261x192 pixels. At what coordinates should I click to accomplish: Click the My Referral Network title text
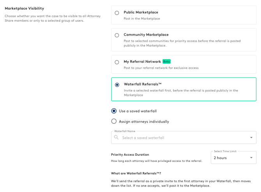click(142, 62)
